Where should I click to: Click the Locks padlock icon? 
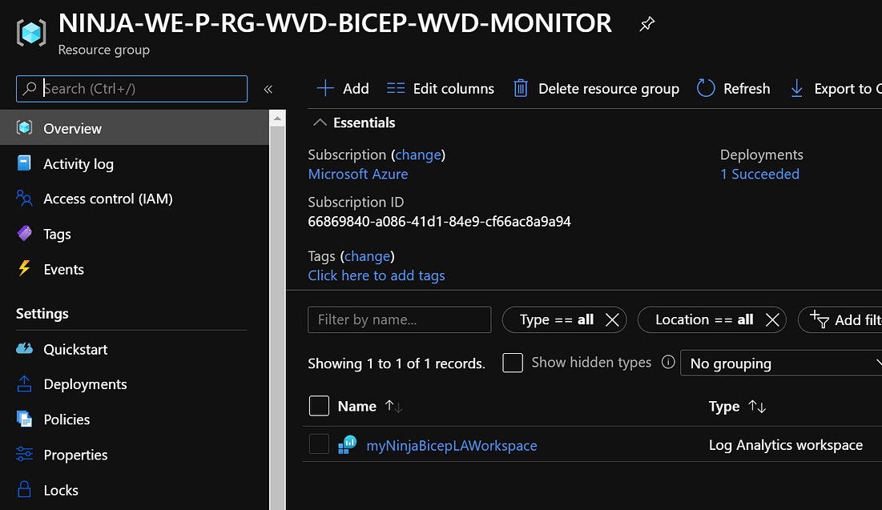click(24, 489)
